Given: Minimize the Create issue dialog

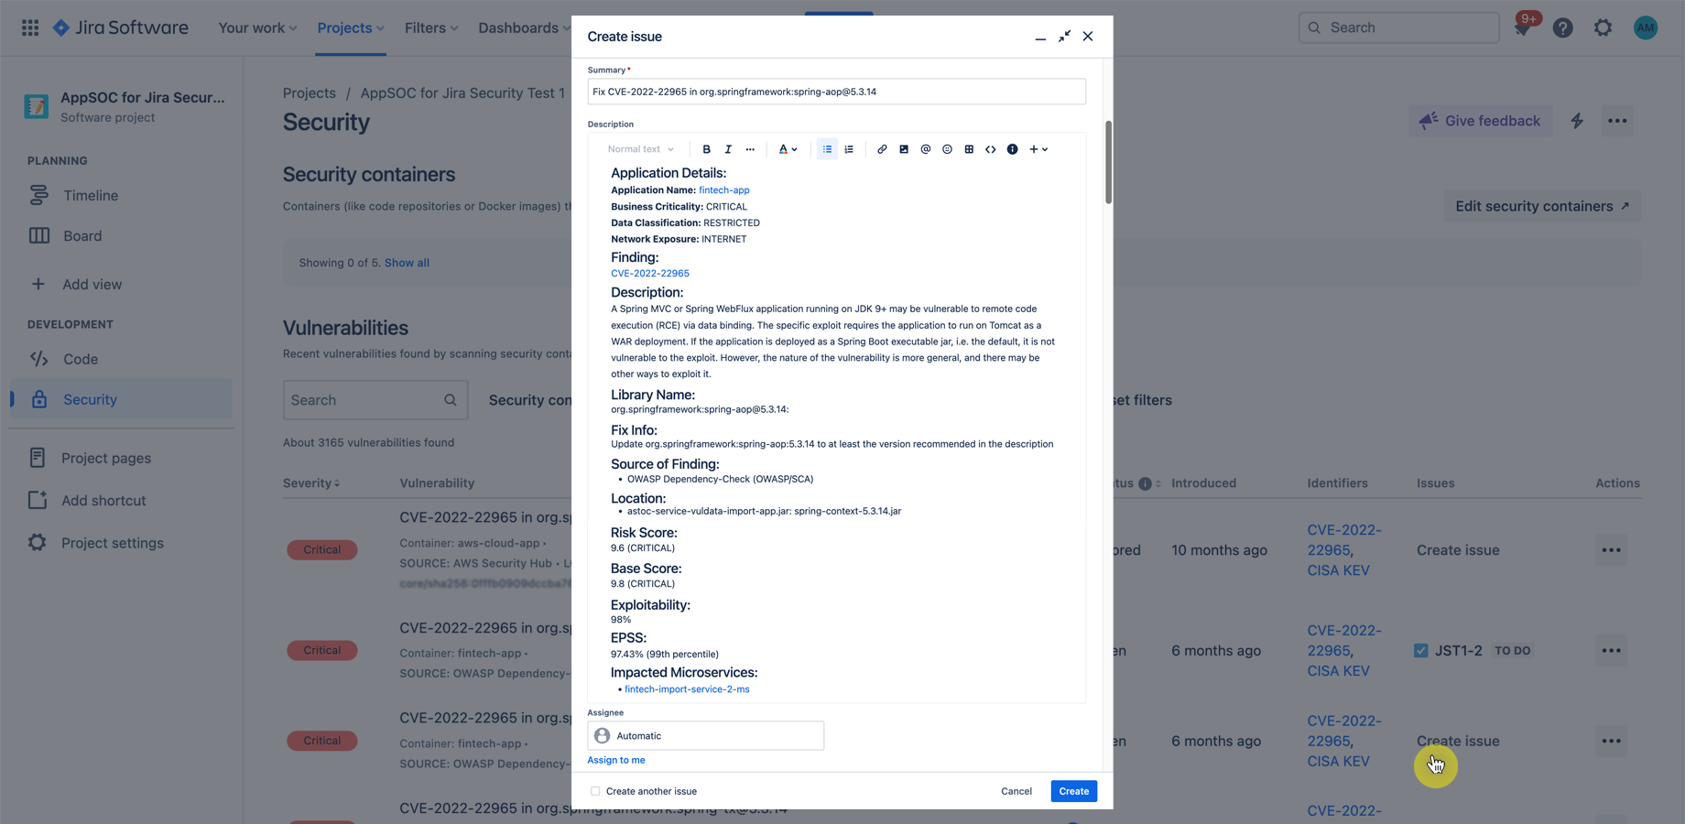Looking at the screenshot, I should click(1040, 37).
